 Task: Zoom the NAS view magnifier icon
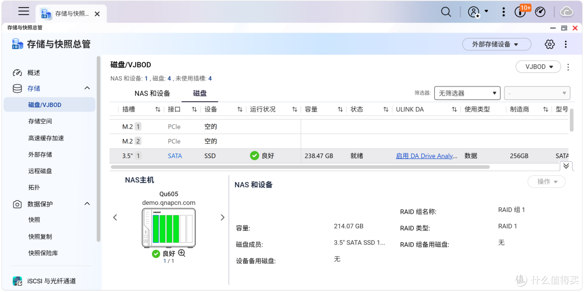182,253
